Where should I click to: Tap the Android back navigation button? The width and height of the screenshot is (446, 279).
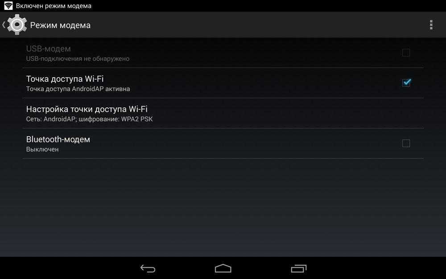(148, 268)
